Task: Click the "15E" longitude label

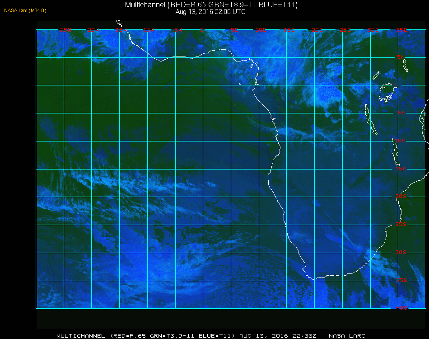Action: [289, 30]
